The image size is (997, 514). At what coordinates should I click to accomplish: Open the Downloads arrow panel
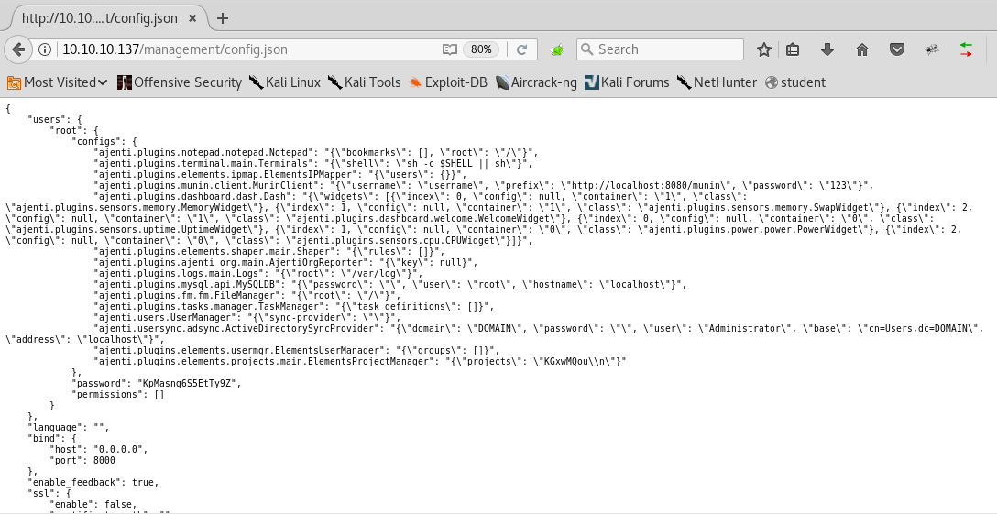[827, 49]
